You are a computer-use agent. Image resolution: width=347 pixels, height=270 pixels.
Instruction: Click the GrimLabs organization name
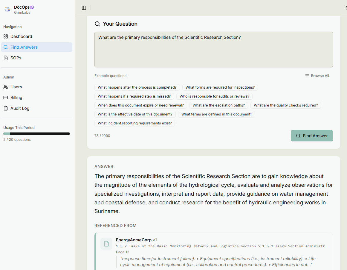click(22, 13)
